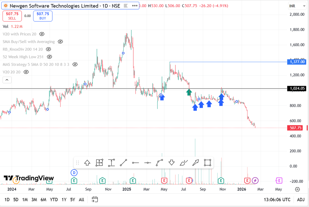The image size is (309, 207).
Task: Open the symbol's more options menu
Action: [134, 6]
